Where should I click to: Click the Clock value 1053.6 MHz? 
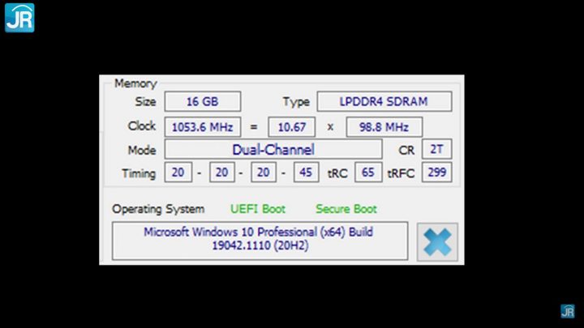pyautogui.click(x=203, y=127)
